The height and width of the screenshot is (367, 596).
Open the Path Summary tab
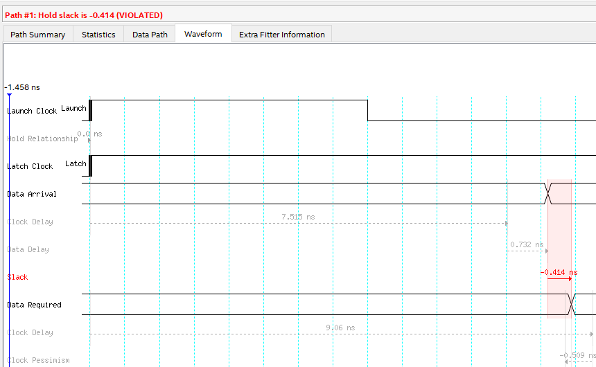[x=38, y=34]
